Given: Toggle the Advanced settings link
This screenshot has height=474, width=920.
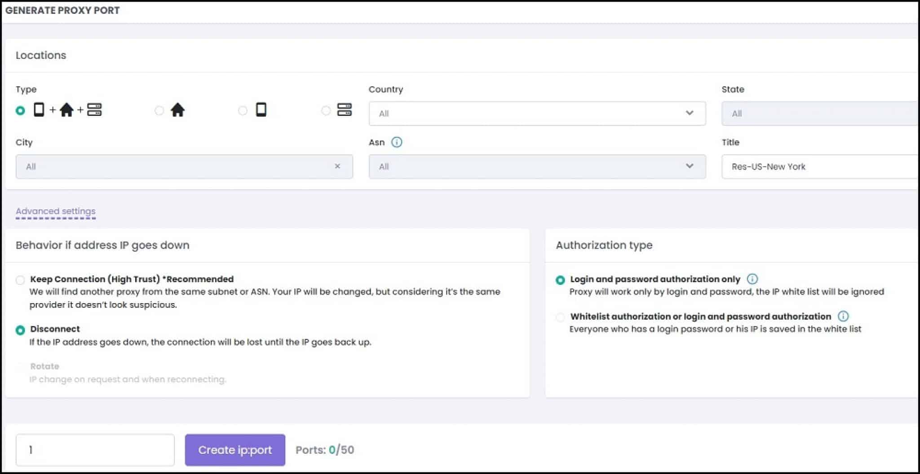Looking at the screenshot, I should click(x=56, y=211).
